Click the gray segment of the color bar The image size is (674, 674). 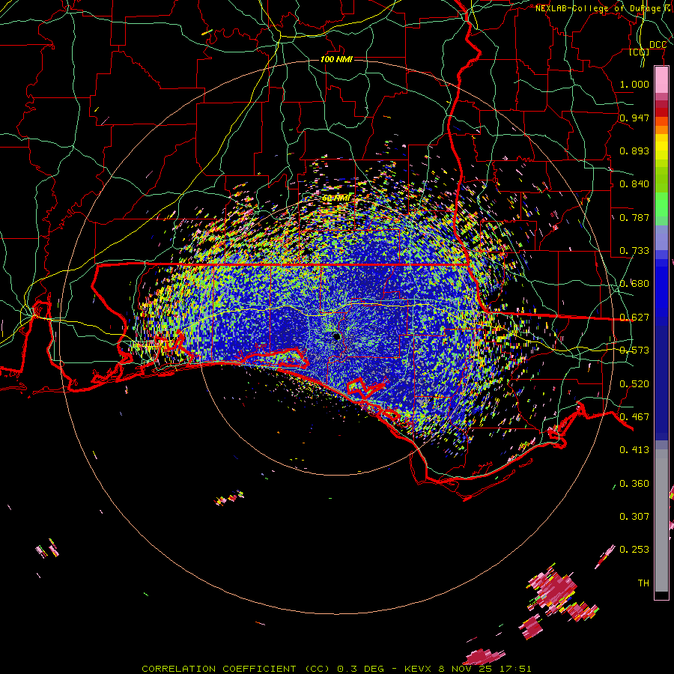click(x=661, y=520)
